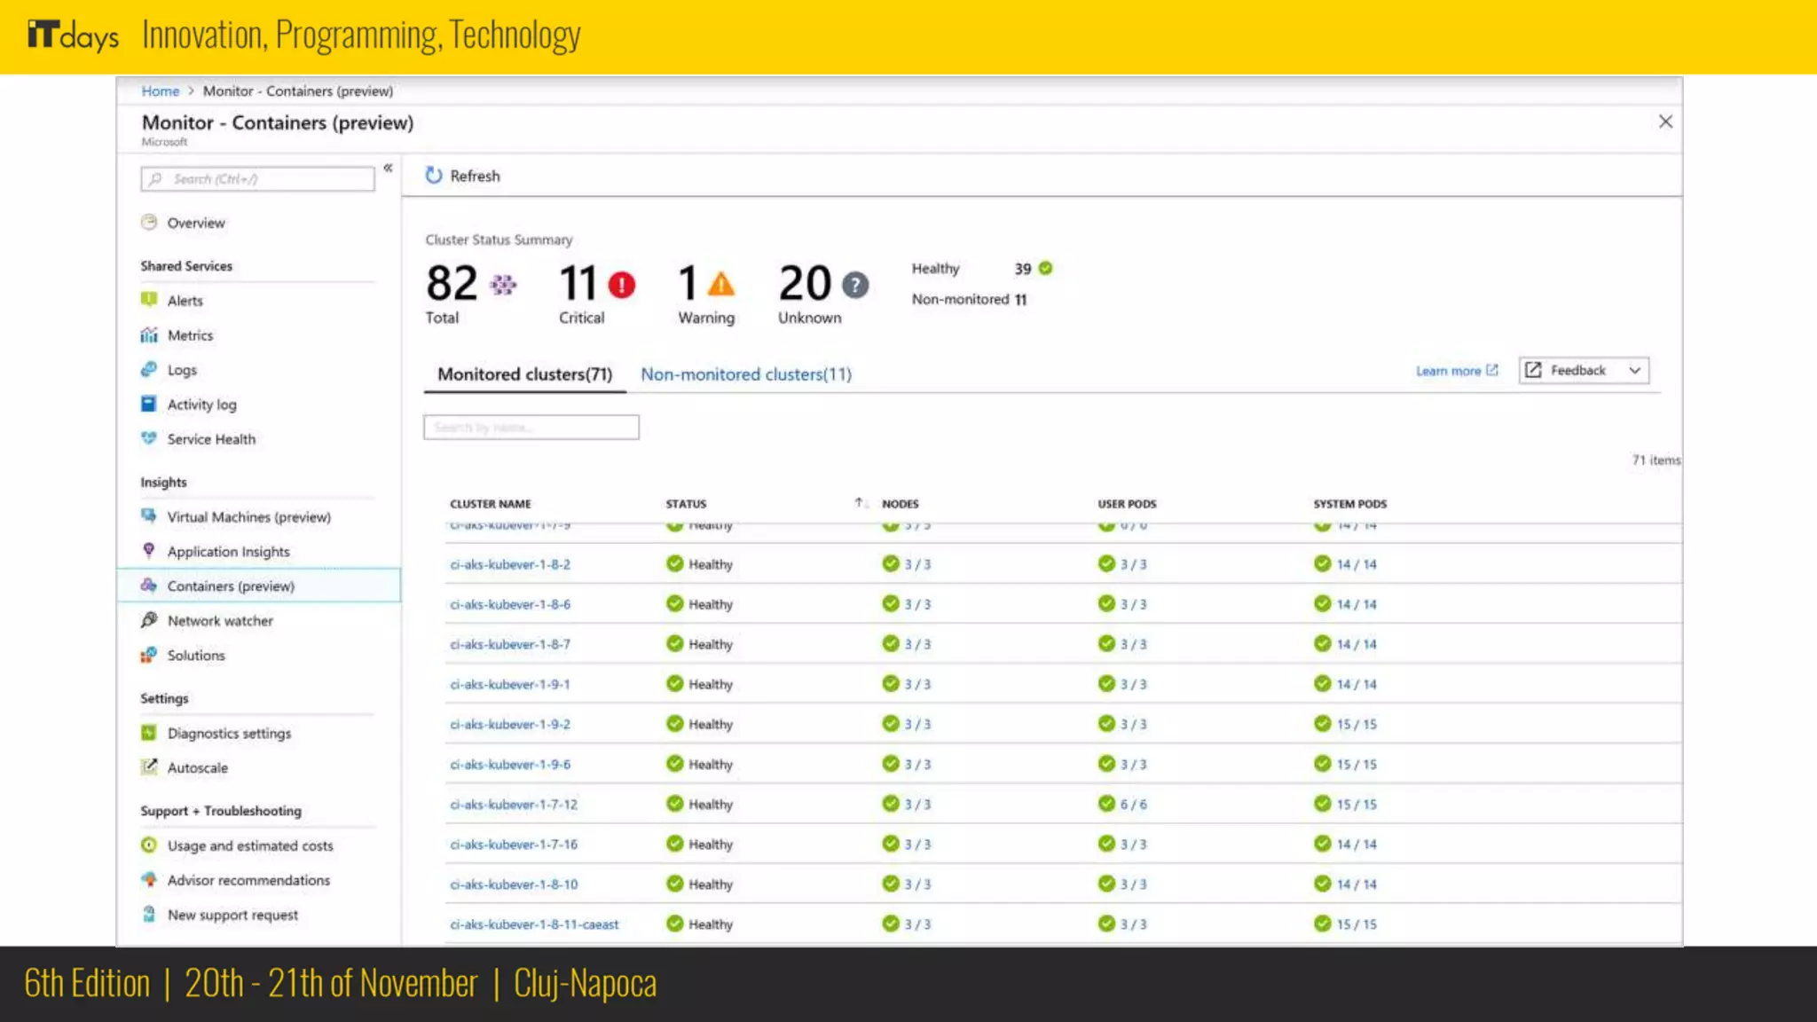Open Network watcher in Insights

(220, 621)
